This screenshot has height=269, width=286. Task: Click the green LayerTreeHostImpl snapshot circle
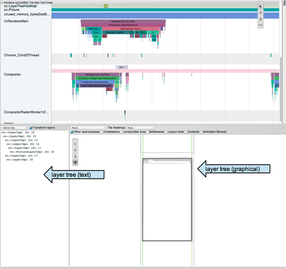(106, 6)
